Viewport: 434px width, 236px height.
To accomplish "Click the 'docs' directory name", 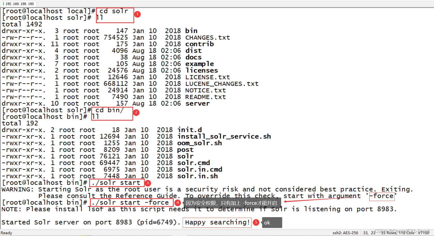I will tap(193, 57).
